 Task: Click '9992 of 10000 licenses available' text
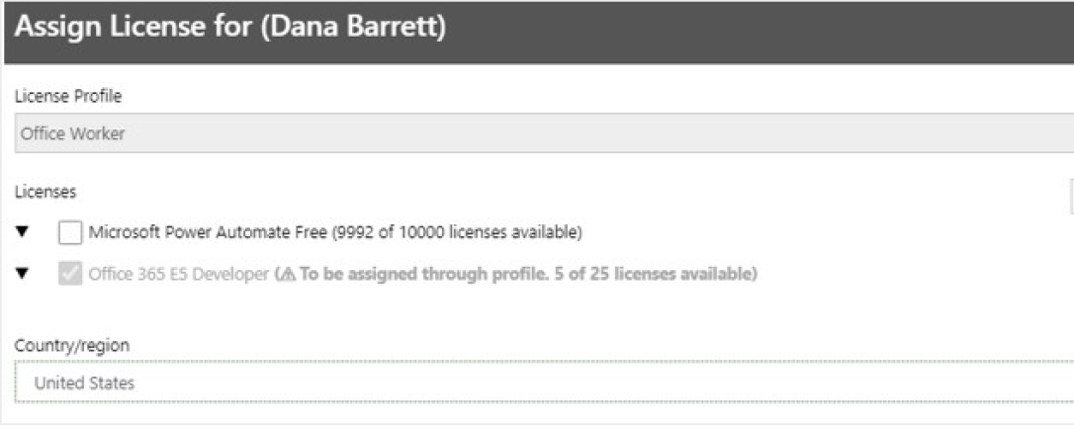click(457, 232)
